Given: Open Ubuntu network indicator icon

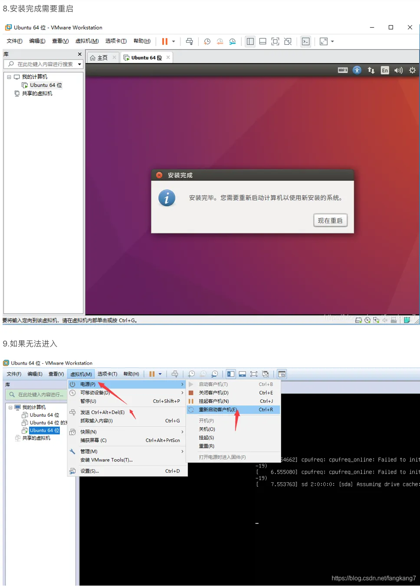Looking at the screenshot, I should click(371, 70).
